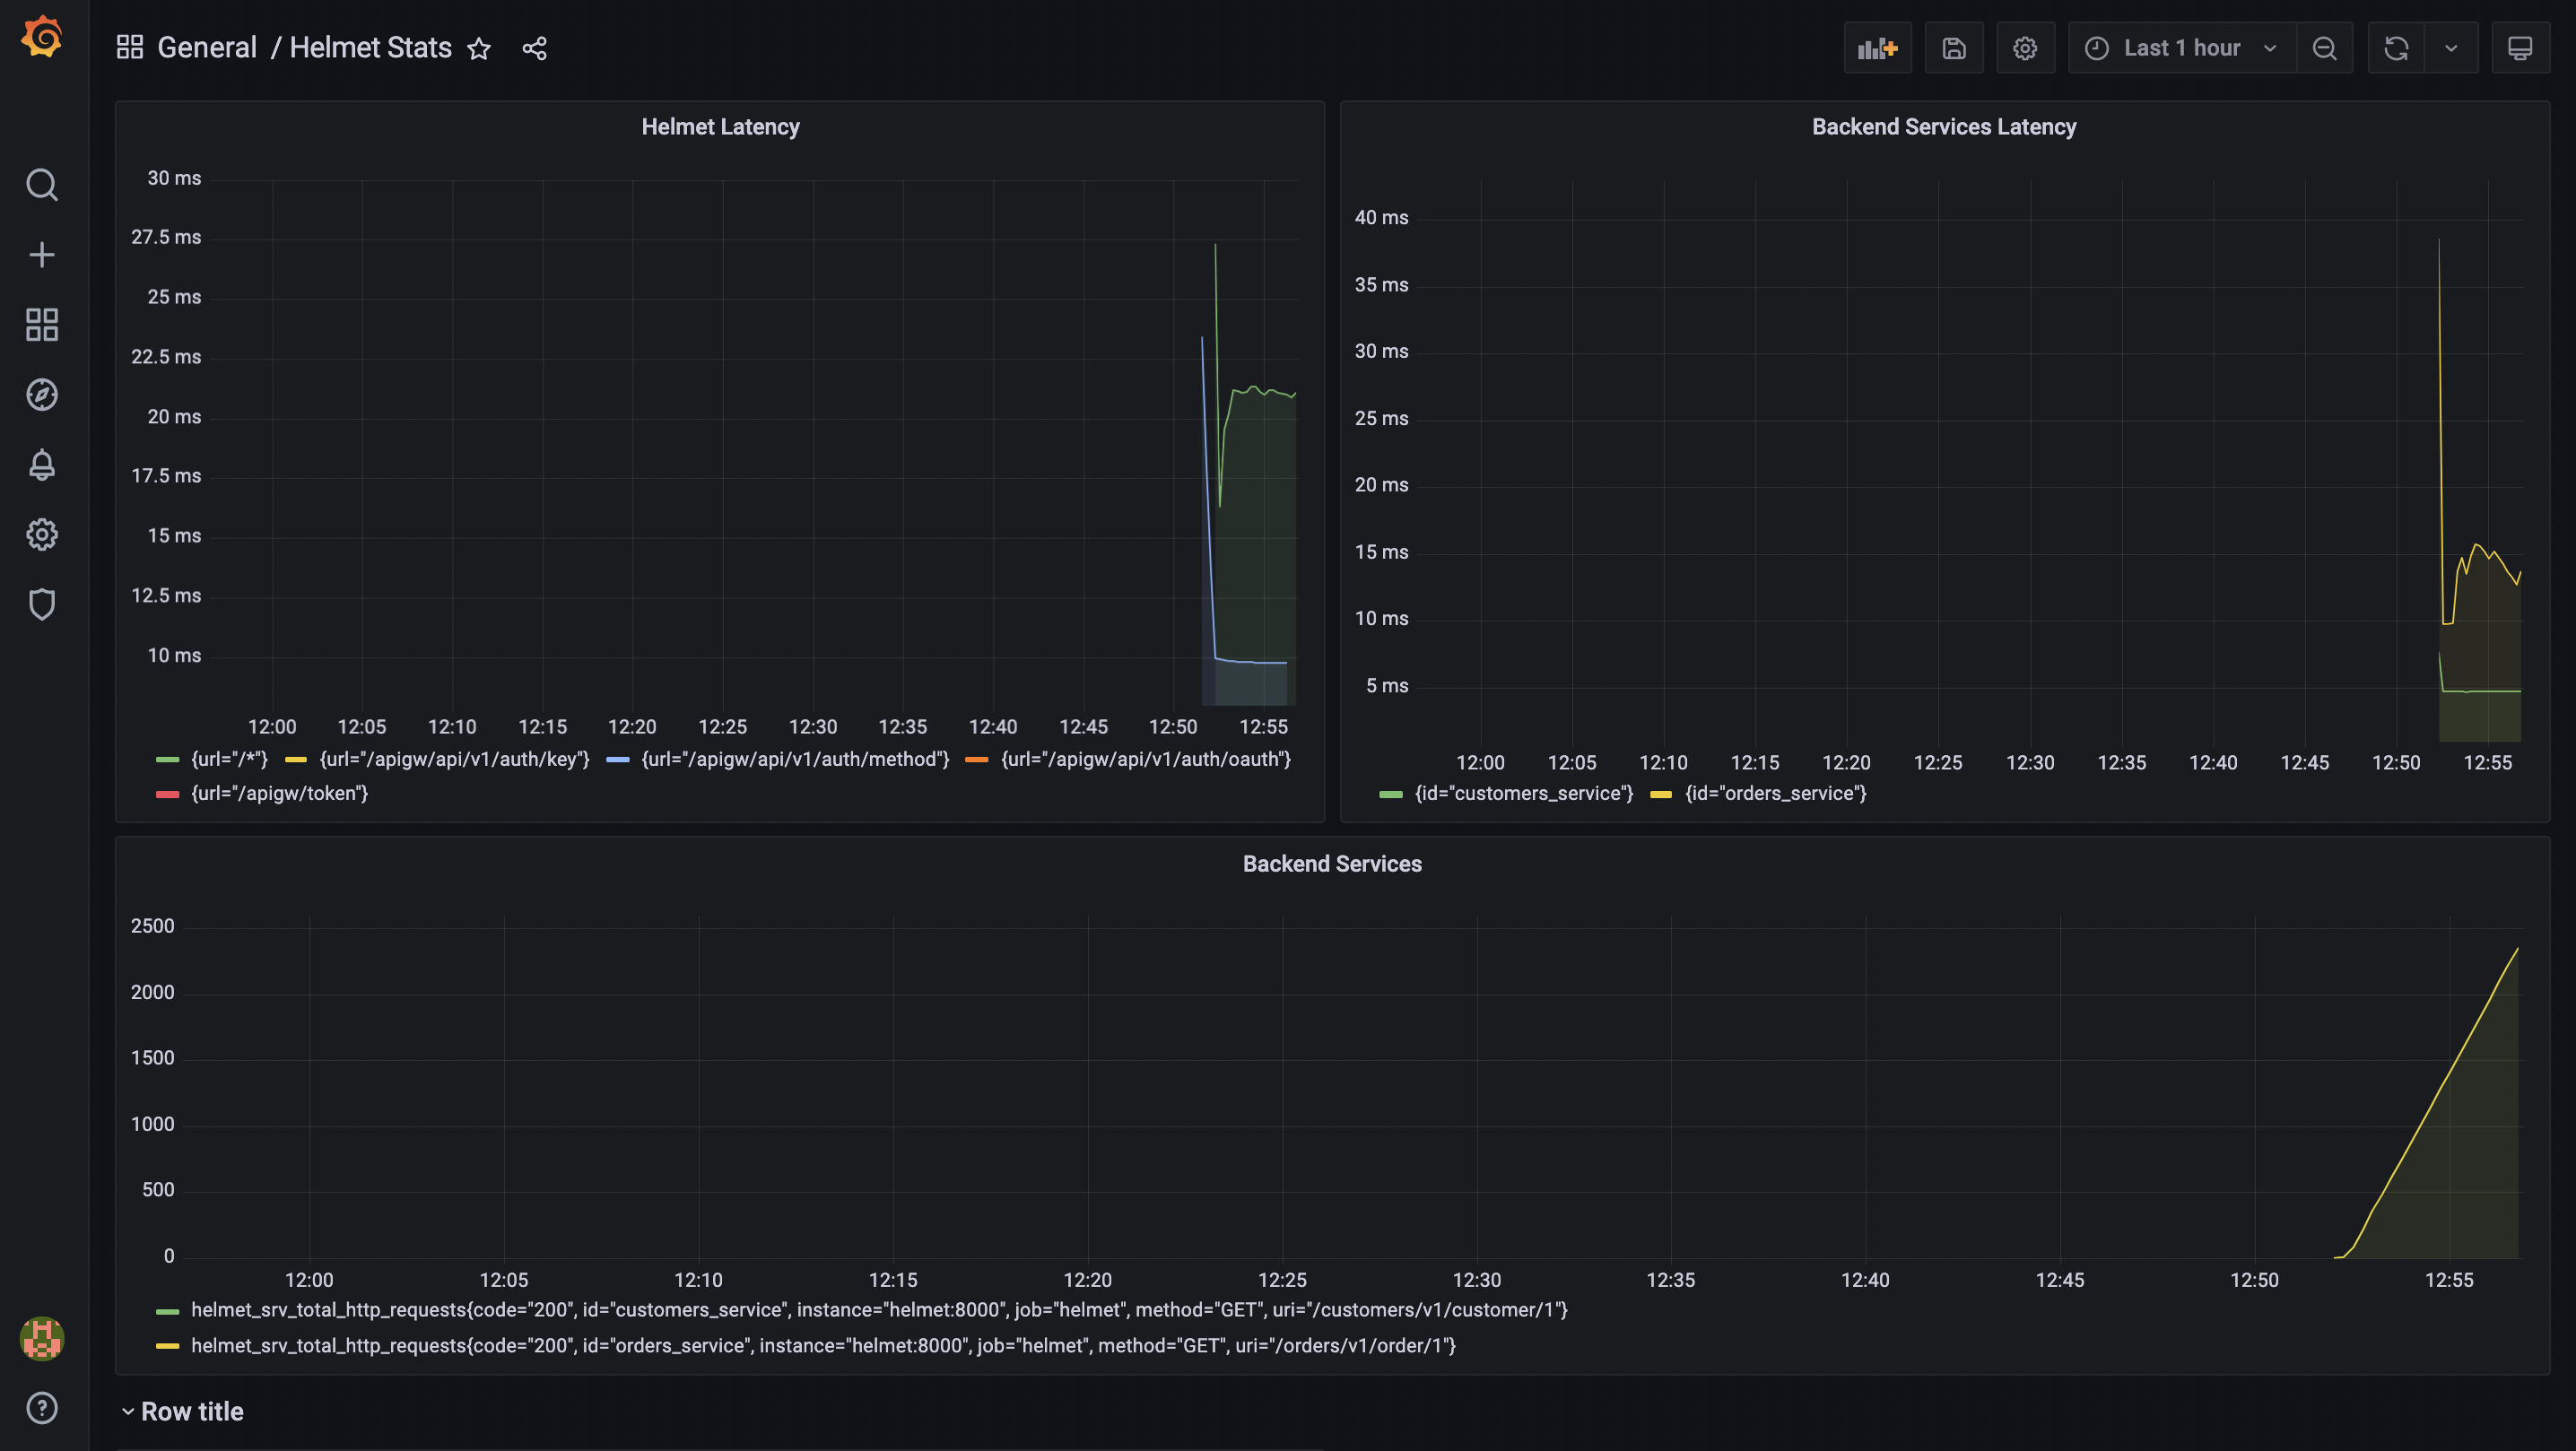The width and height of the screenshot is (2576, 1451).
Task: Toggle the orders_service http requests legend series
Action: (x=823, y=1345)
